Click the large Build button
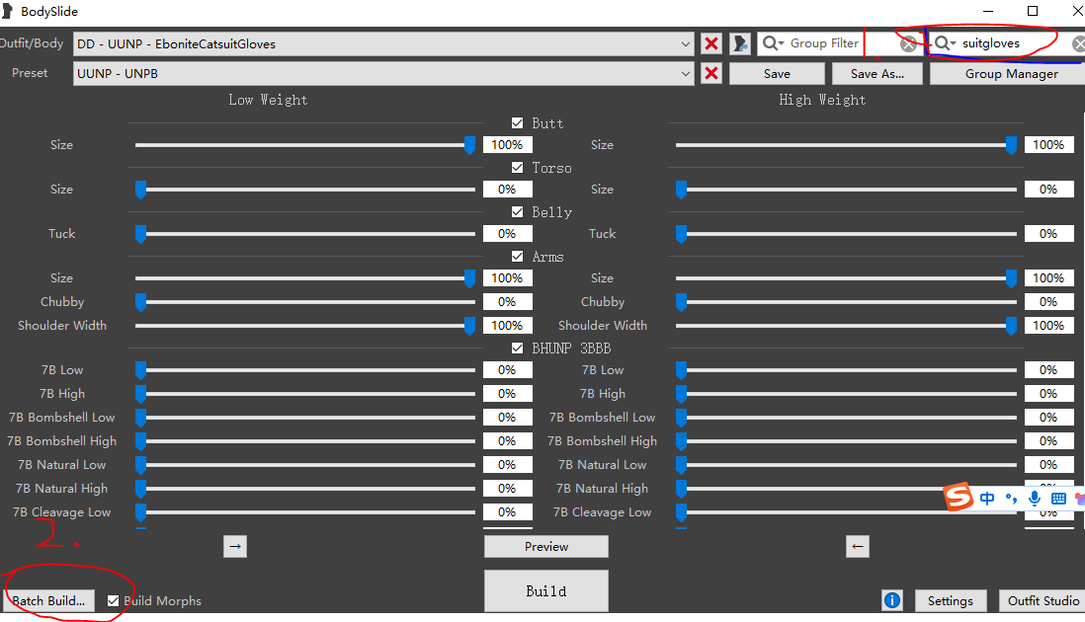This screenshot has height=622, width=1085. (546, 590)
